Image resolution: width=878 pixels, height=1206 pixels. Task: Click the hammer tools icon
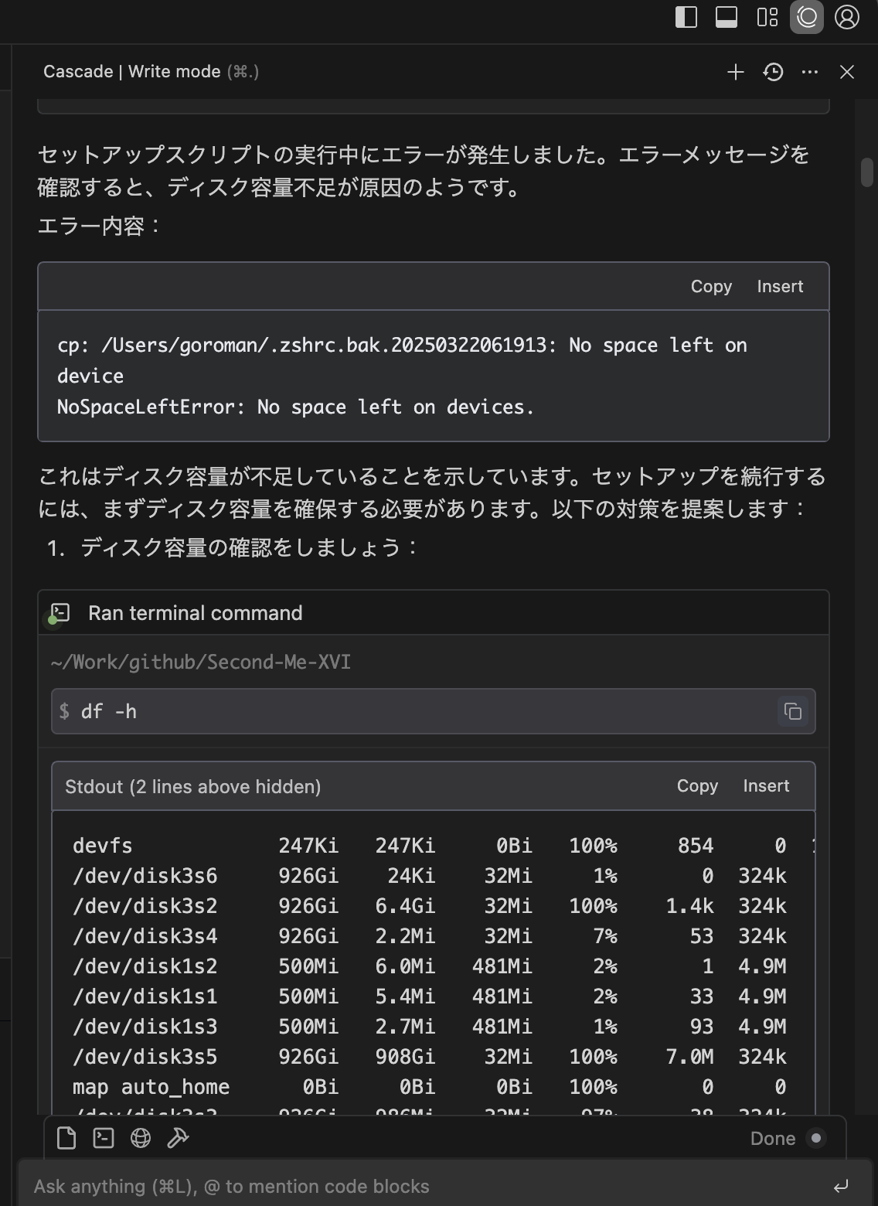[178, 1138]
